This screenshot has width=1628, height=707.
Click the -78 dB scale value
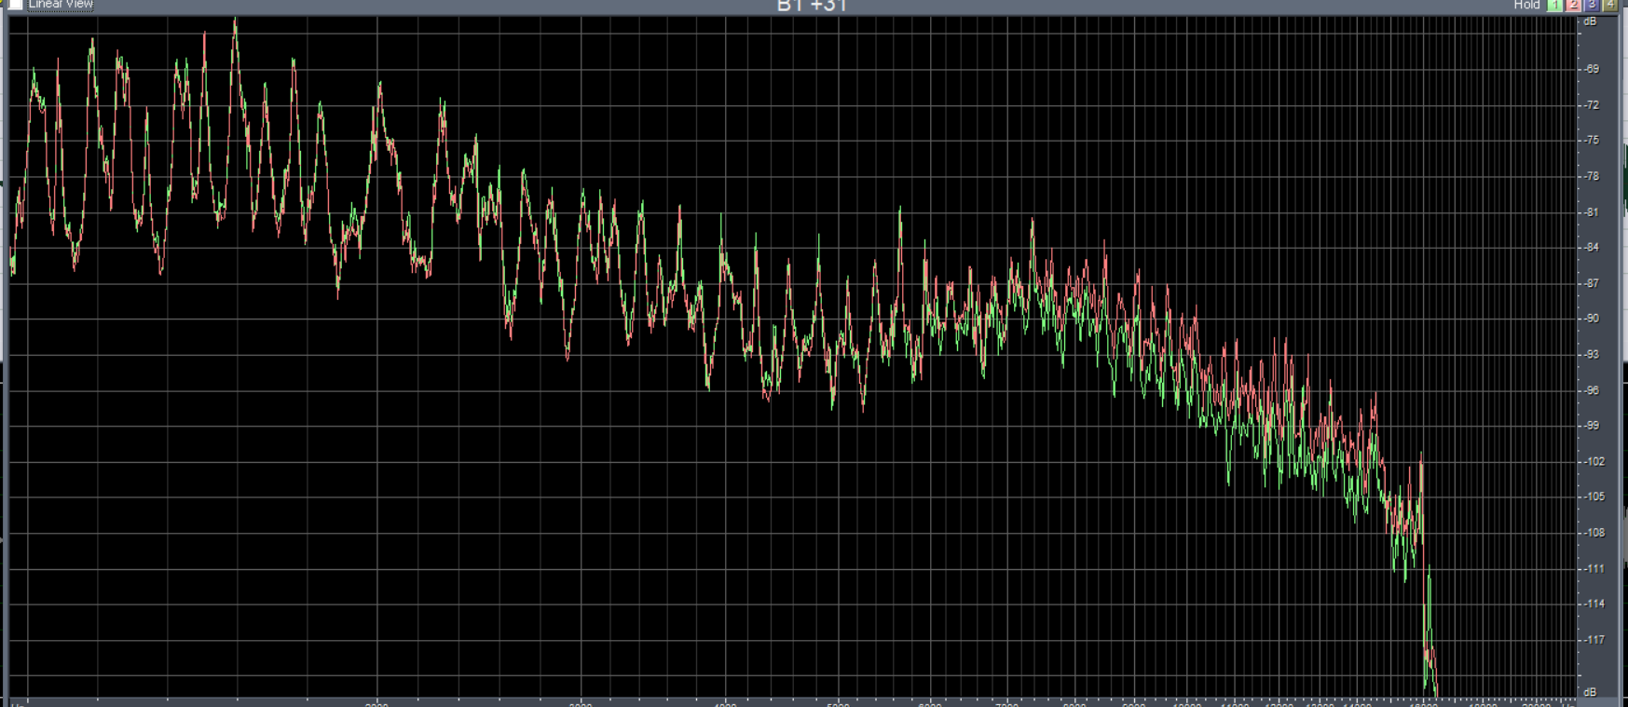click(x=1592, y=176)
